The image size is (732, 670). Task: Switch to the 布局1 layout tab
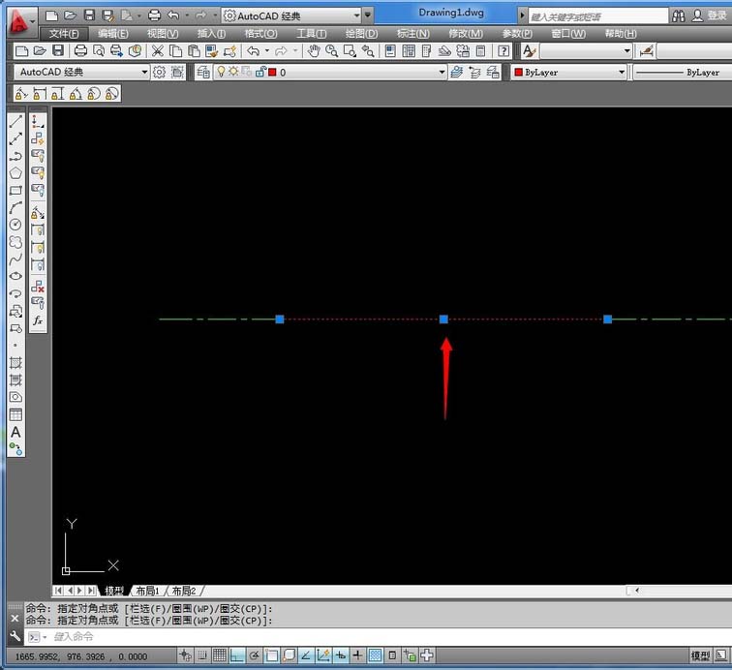[x=147, y=591]
